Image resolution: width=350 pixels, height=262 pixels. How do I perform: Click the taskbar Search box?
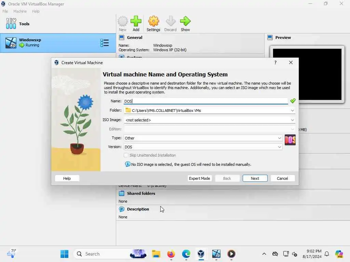(110, 254)
